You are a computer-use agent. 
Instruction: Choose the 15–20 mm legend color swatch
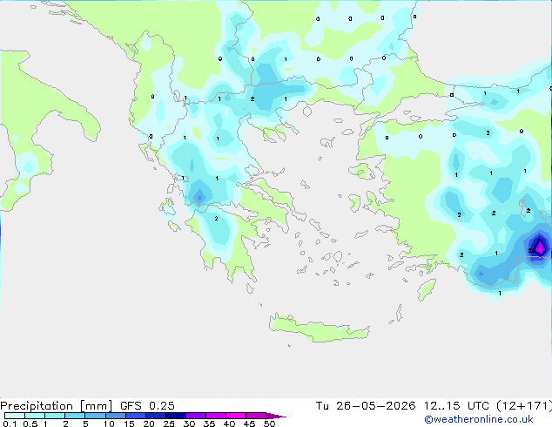coord(135,416)
